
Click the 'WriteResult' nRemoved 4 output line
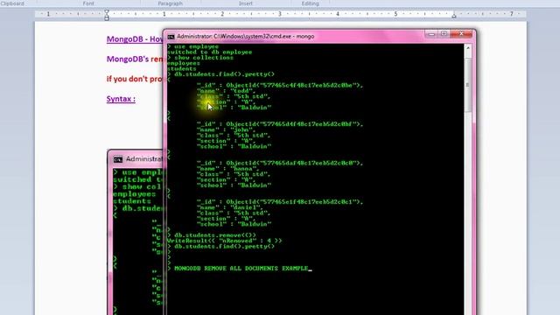pos(224,241)
